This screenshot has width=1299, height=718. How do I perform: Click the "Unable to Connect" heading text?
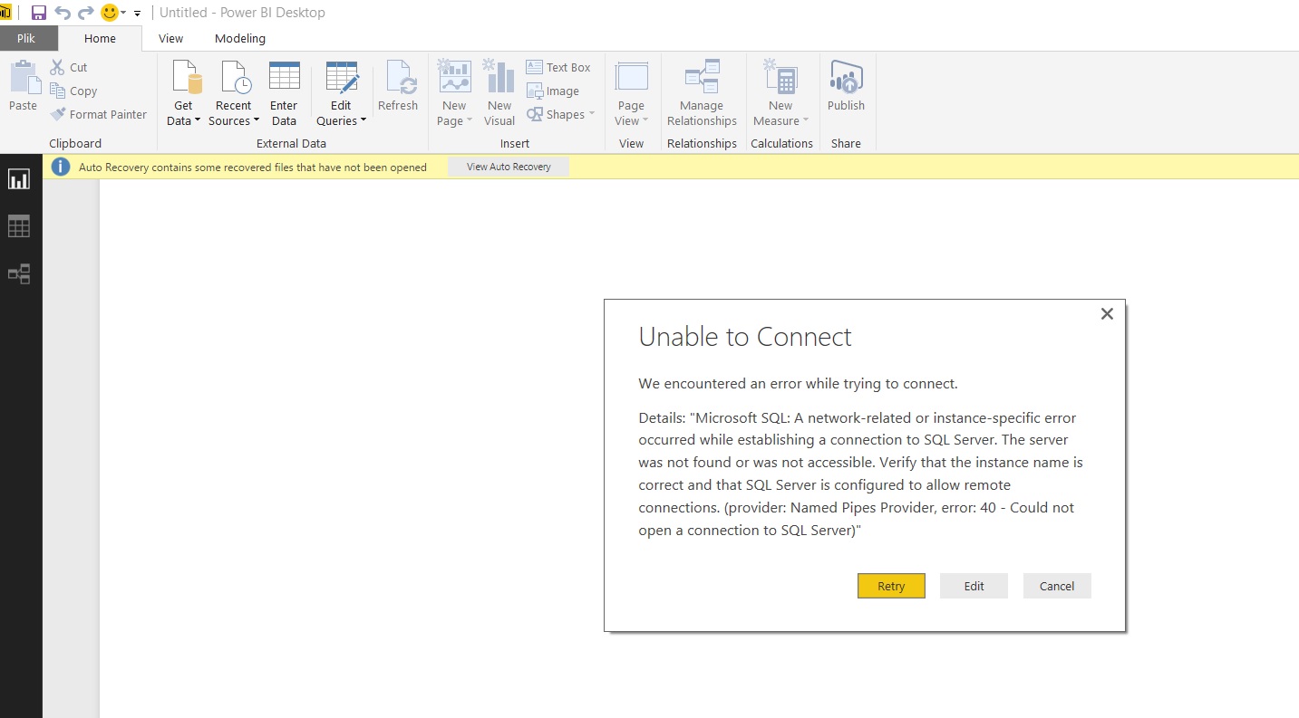pyautogui.click(x=745, y=337)
